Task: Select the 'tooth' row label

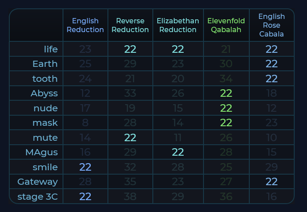Action: coord(45,79)
